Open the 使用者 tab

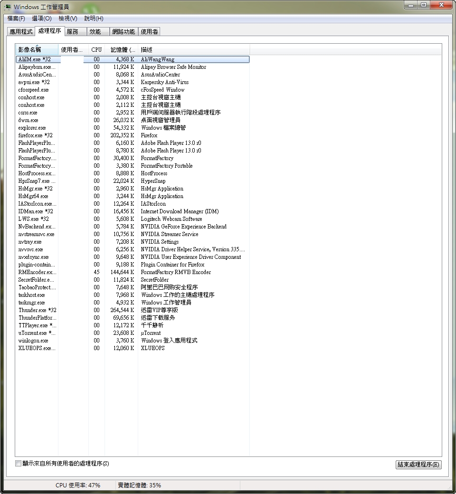(149, 31)
